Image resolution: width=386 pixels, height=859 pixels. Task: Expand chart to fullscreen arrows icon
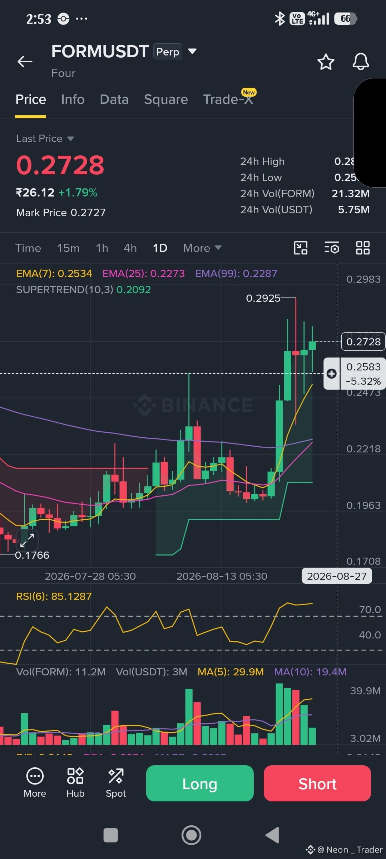(x=27, y=540)
